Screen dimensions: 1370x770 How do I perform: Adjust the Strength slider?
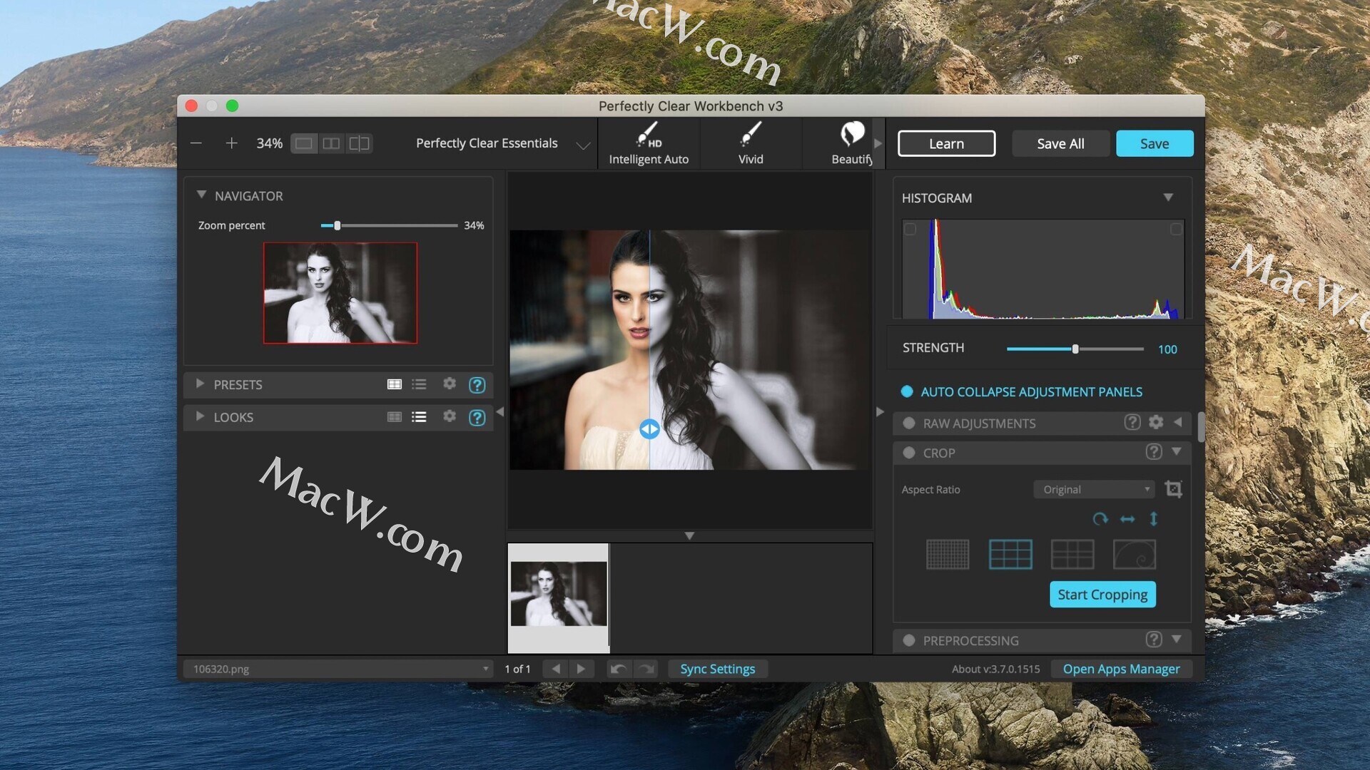point(1075,349)
